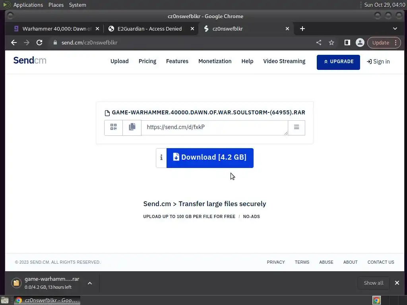Toggle the Chrome side panel icon
This screenshot has width=407, height=305.
point(347,42)
